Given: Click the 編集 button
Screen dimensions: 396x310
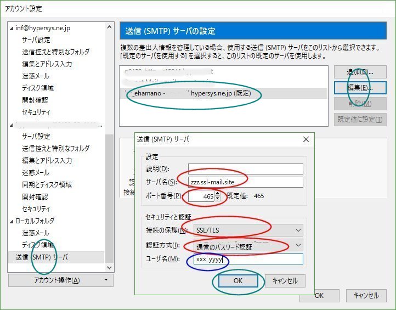Looking at the screenshot, I should click(x=360, y=88).
